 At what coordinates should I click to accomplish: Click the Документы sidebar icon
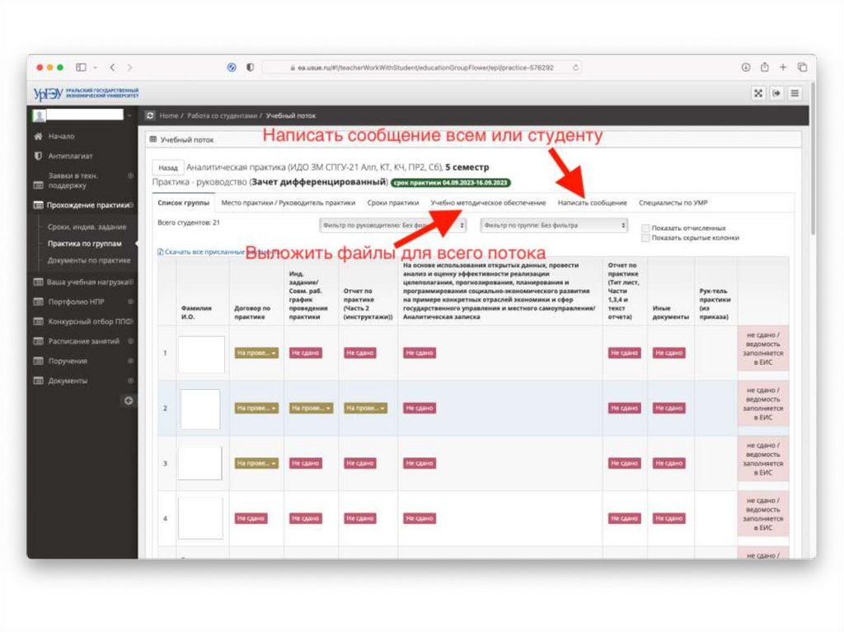coord(38,381)
